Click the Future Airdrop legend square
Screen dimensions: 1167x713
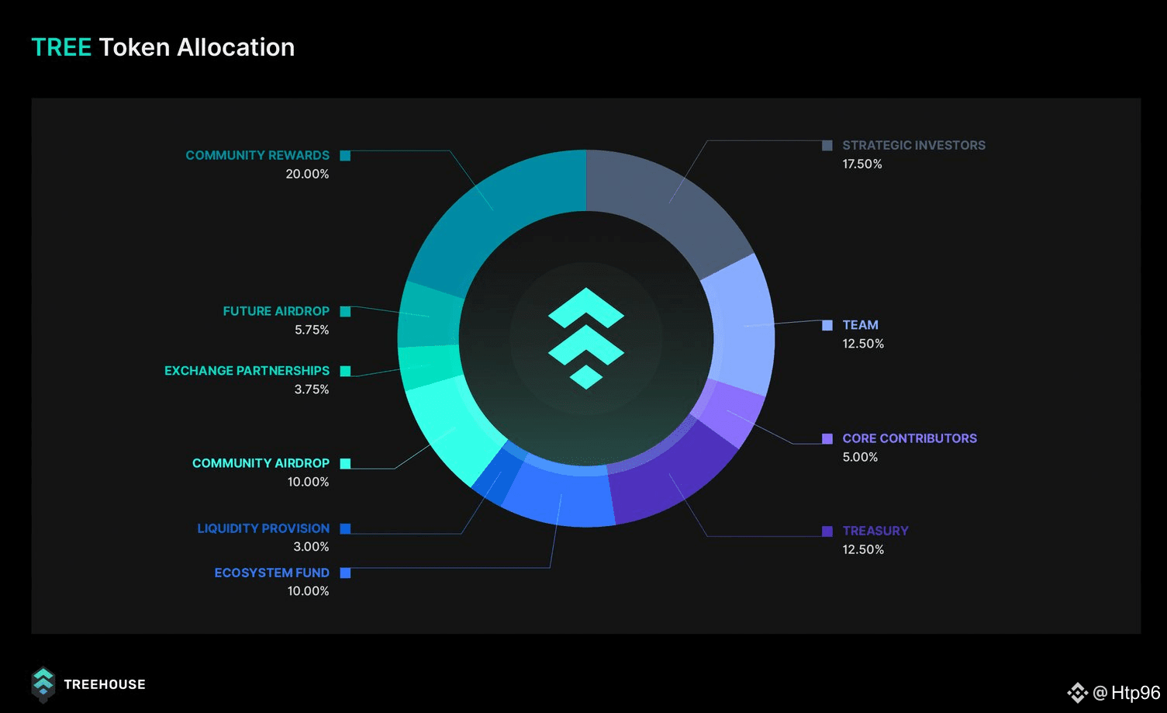pyautogui.click(x=345, y=312)
